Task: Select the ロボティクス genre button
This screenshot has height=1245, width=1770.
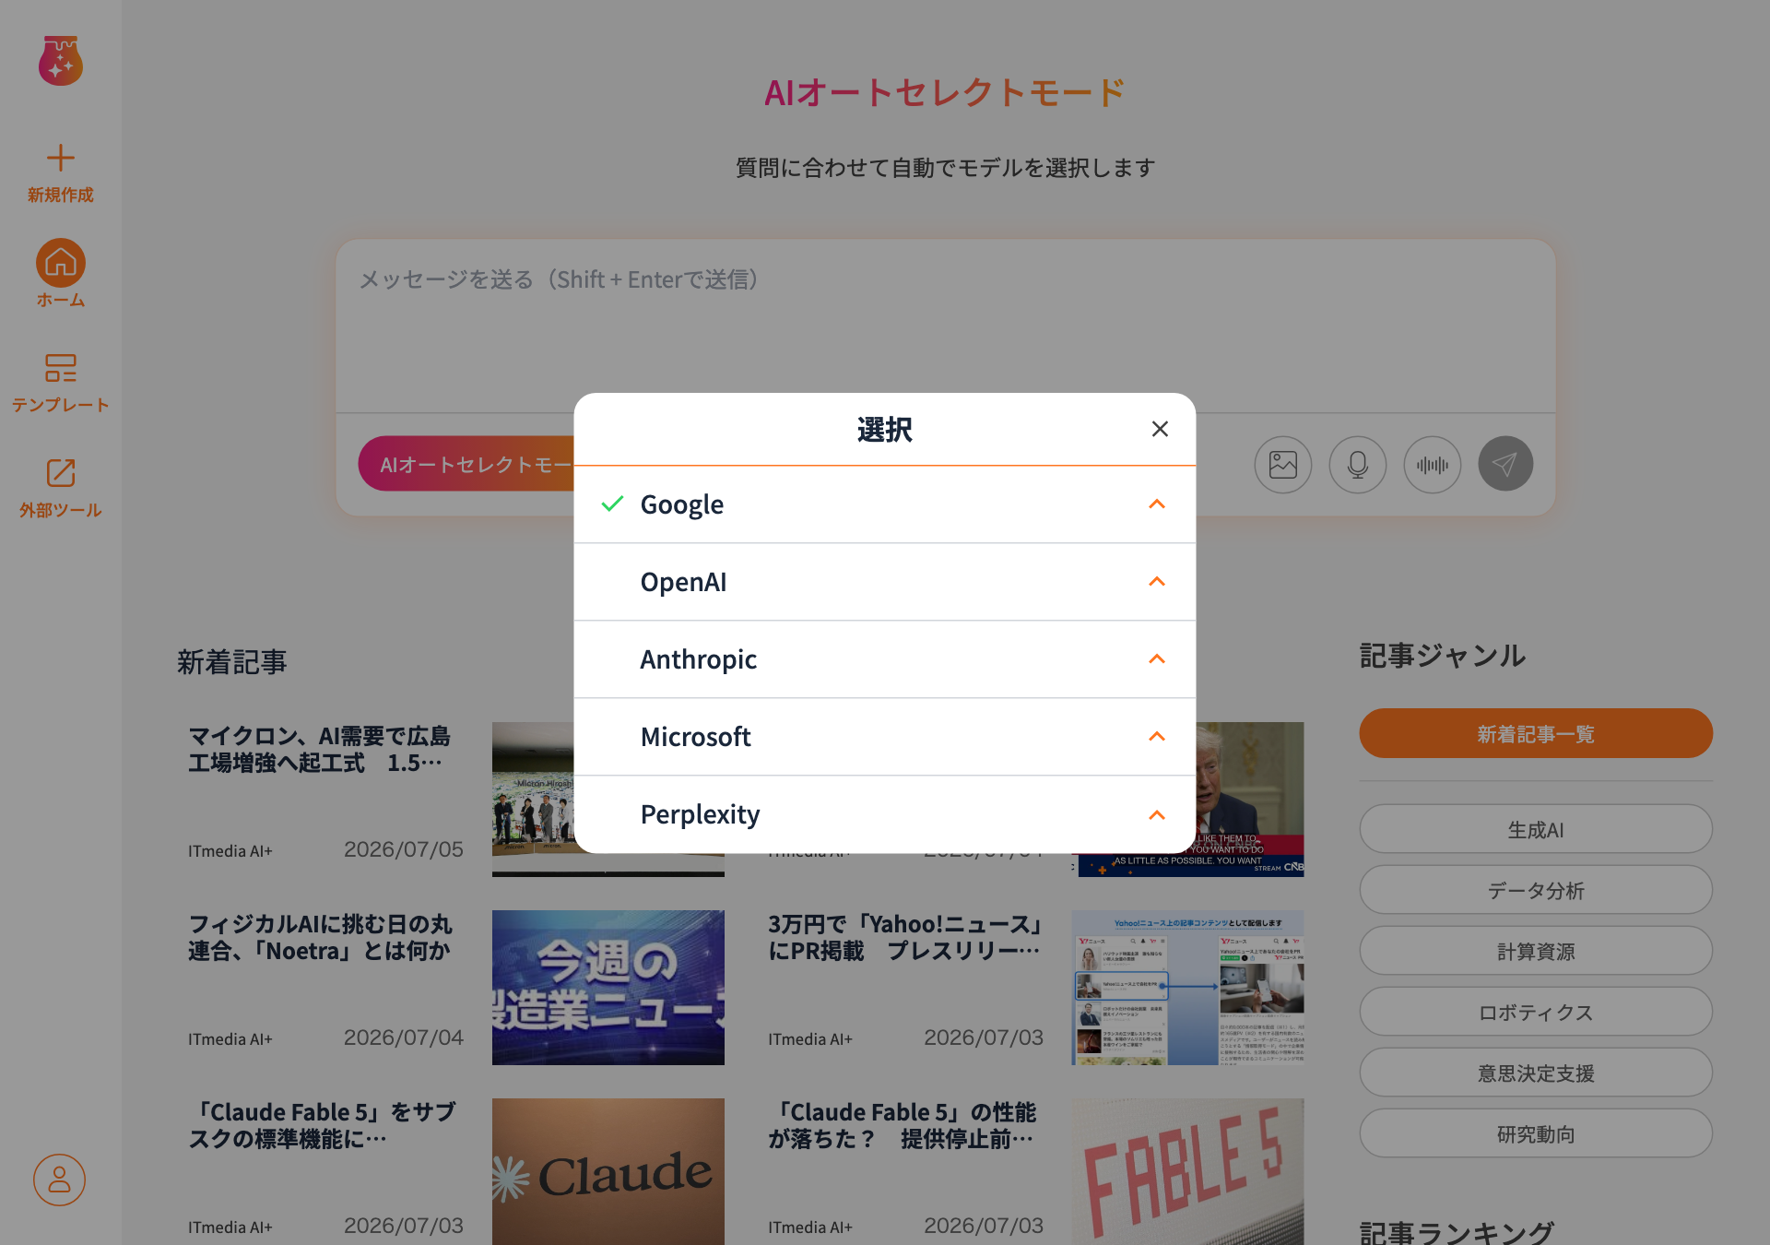Action: click(x=1536, y=1012)
